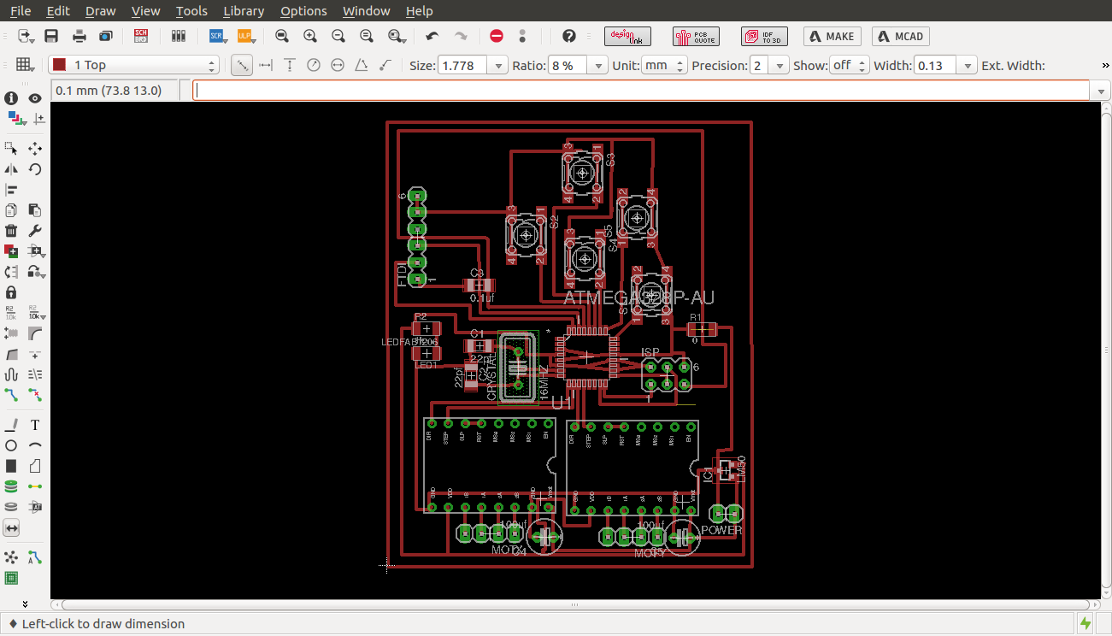Select the Mirror tool
The image size is (1112, 636).
point(11,169)
